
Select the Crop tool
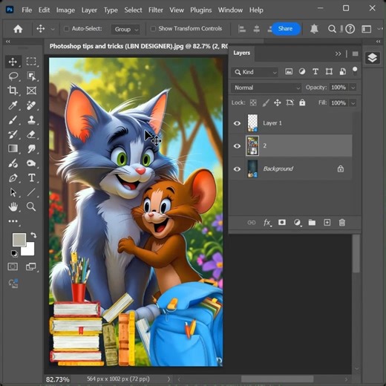(13, 91)
